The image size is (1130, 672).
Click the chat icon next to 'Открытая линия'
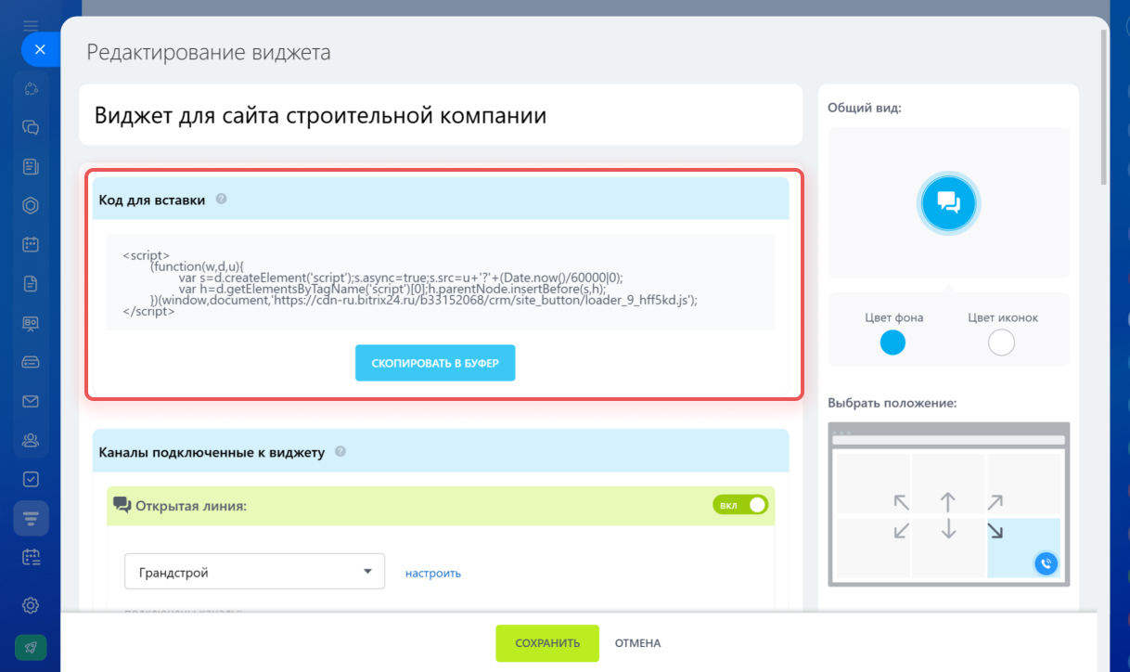pyautogui.click(x=122, y=505)
